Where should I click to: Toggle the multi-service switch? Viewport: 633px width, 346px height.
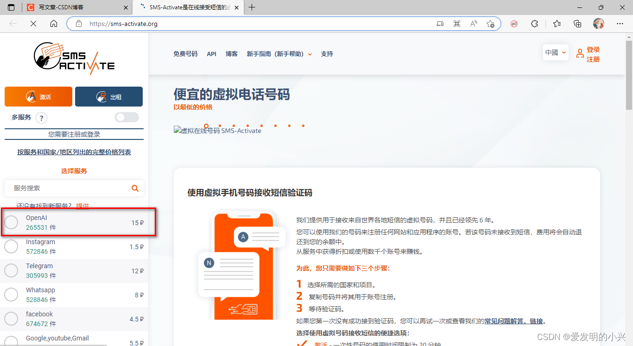click(127, 117)
